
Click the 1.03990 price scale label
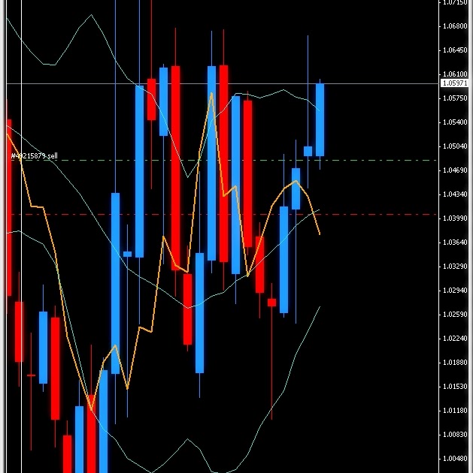pos(455,218)
